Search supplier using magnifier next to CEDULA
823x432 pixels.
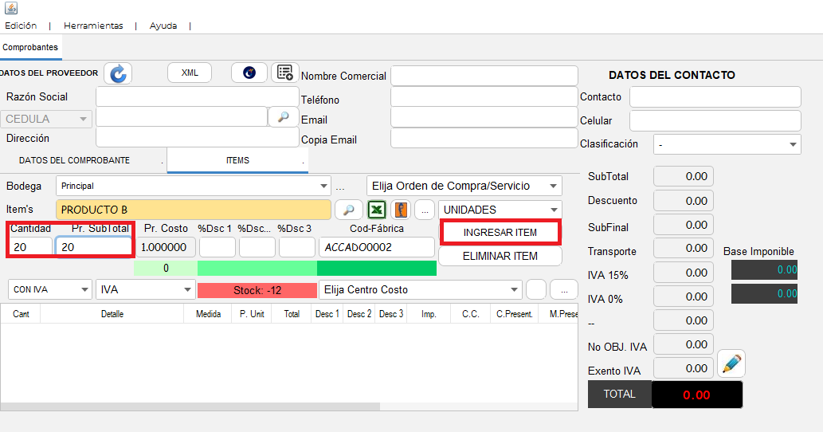pyautogui.click(x=284, y=117)
